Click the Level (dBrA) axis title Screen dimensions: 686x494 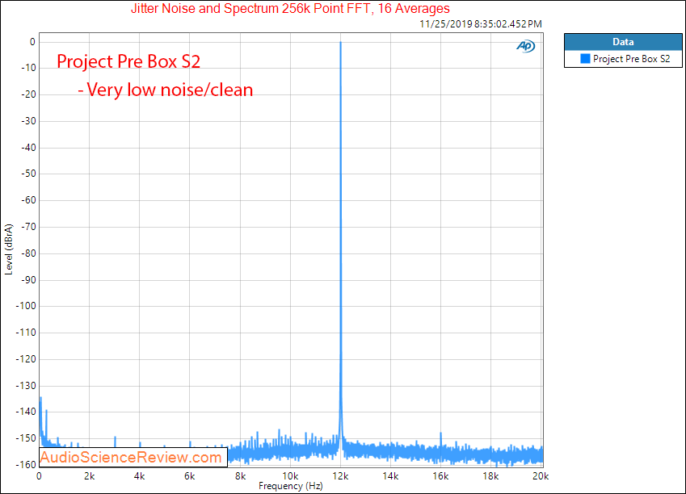[9, 249]
